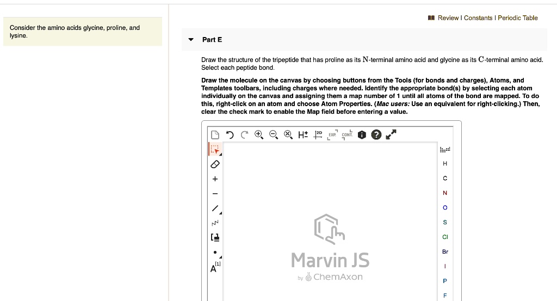Collapse the Part E section
Screen dimensions: 557x301
[190, 40]
